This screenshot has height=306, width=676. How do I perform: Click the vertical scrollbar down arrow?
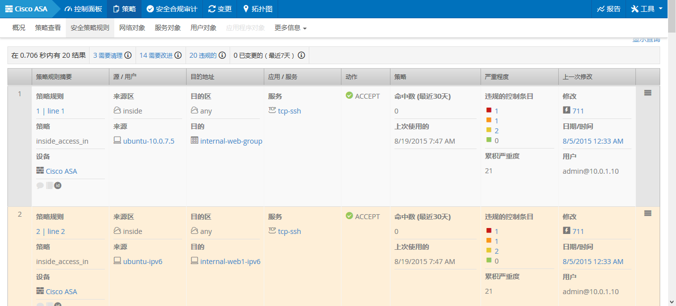tap(672, 301)
